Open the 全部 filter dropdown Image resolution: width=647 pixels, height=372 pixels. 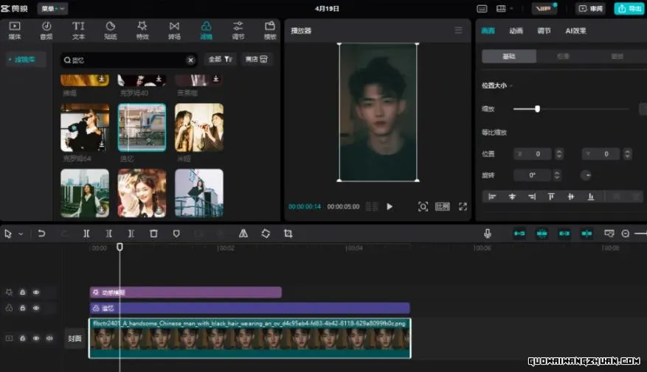tap(221, 60)
